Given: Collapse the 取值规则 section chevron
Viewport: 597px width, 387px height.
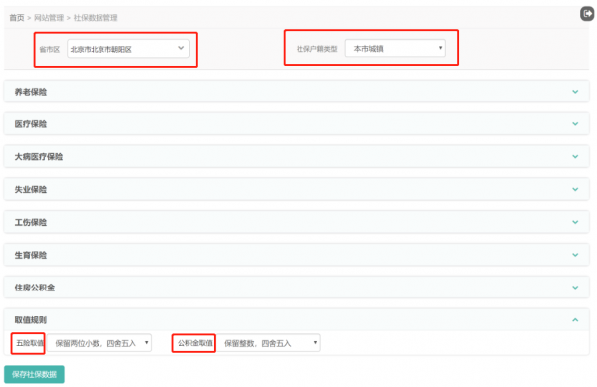Looking at the screenshot, I should click(575, 320).
